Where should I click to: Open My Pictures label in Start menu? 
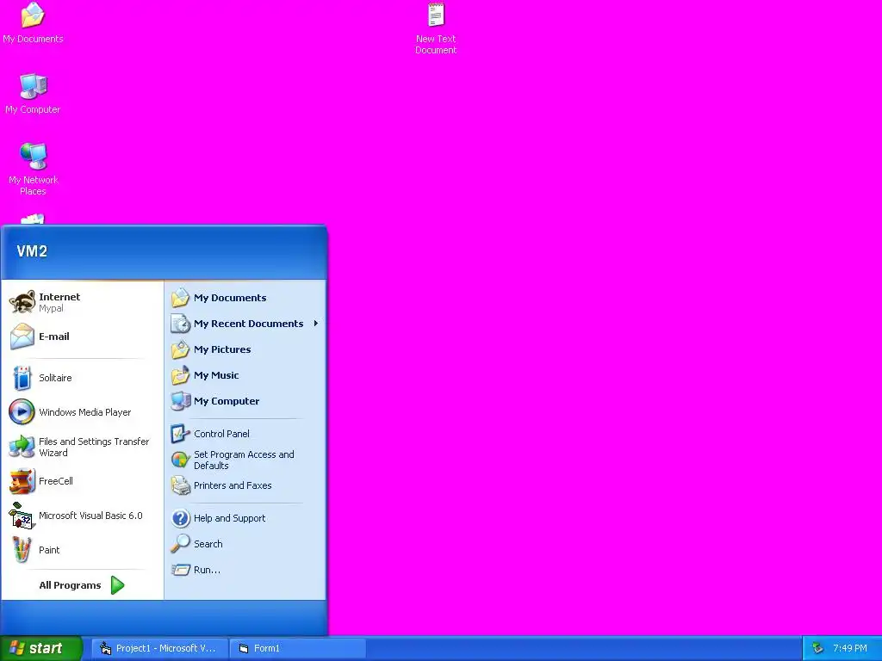click(222, 349)
